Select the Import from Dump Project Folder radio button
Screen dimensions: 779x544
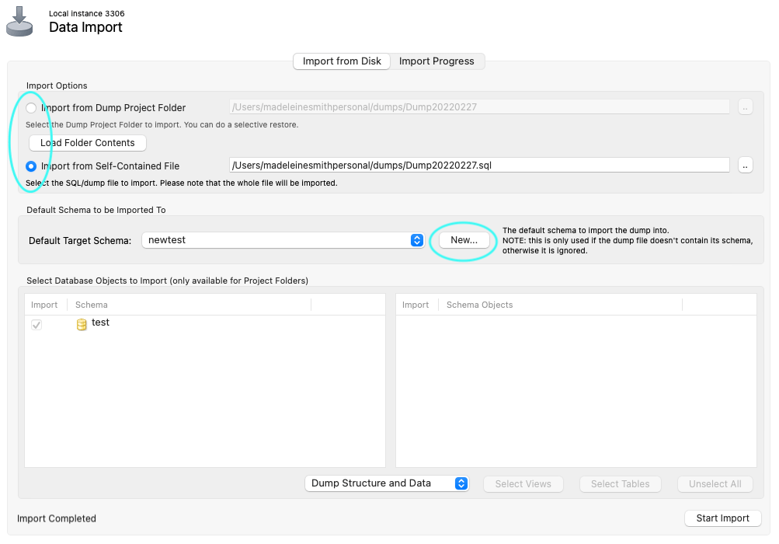(x=30, y=107)
